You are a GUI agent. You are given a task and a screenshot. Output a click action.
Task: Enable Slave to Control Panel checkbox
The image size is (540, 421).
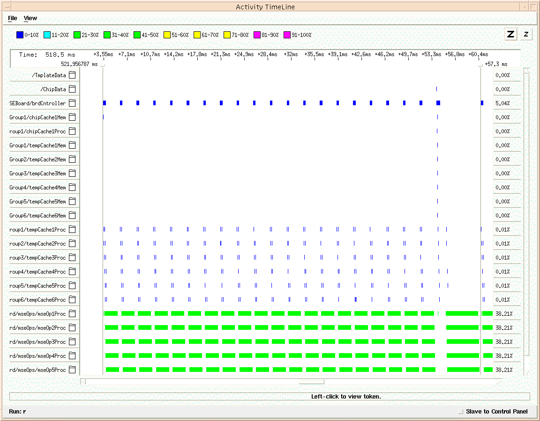(x=461, y=412)
